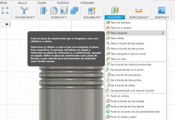Image resolution: width=175 pixels, height=120 pixels.
Task: Open the INSPECCIONAR dropdown
Action: [139, 17]
